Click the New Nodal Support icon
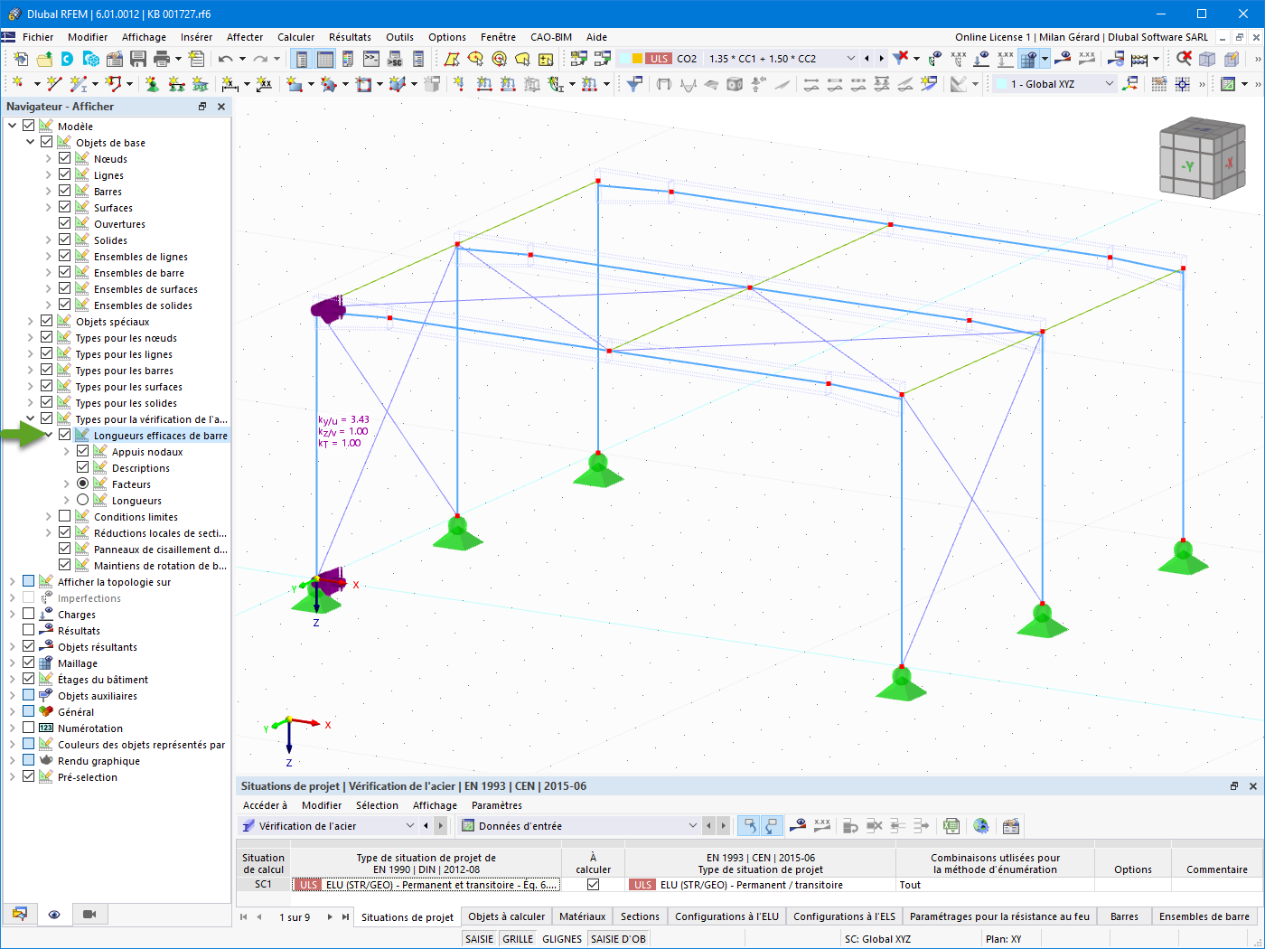Screen dimensions: 1265x949 [x=152, y=84]
